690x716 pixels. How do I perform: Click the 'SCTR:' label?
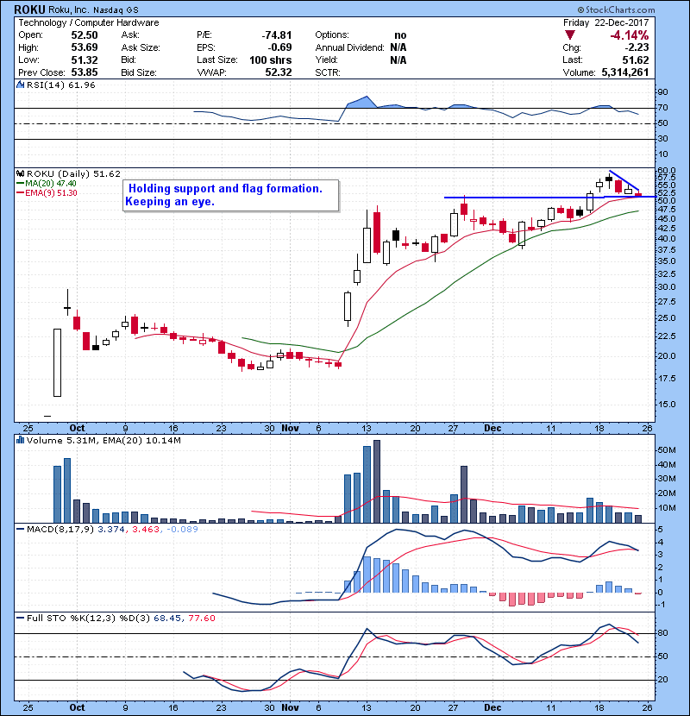pos(328,72)
